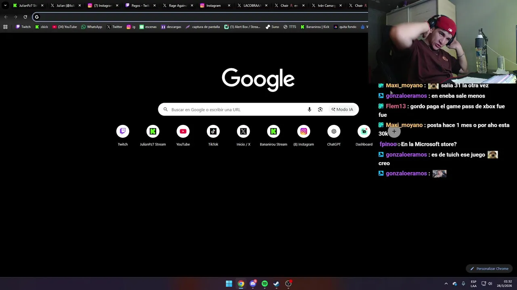Viewport: 517px width, 290px height.
Task: Reload the page with the refresh icon
Action: click(x=25, y=17)
